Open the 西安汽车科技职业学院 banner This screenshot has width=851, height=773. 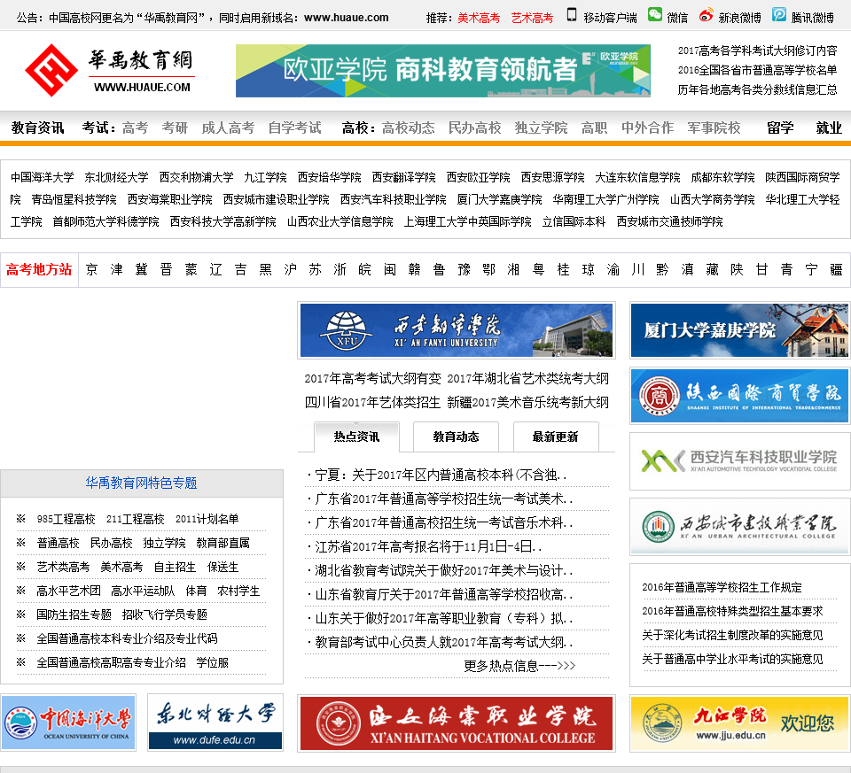tap(739, 461)
